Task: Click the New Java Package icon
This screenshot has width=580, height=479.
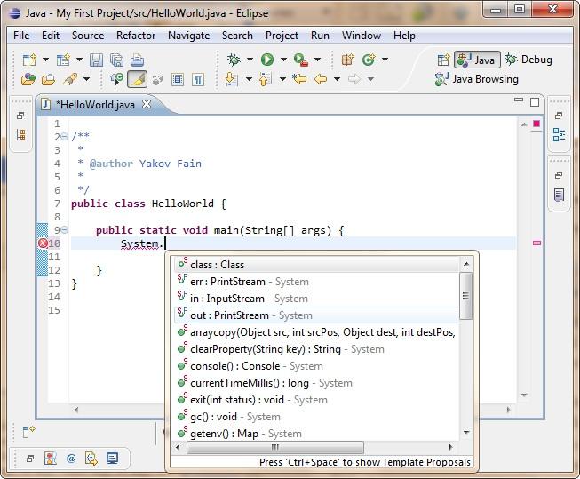Action: [x=347, y=60]
